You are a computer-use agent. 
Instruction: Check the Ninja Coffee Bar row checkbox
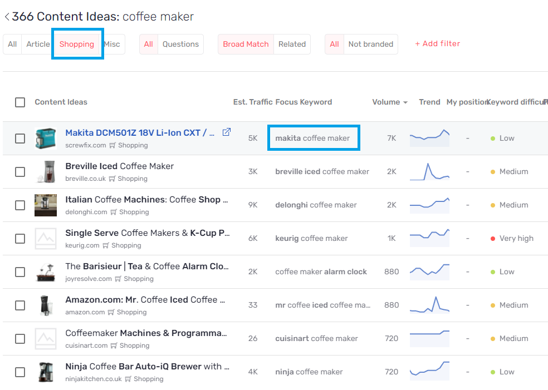click(20, 372)
